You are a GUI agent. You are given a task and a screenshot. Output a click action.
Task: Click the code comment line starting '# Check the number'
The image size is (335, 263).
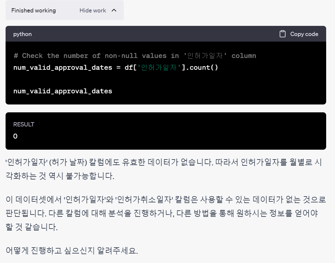point(135,56)
